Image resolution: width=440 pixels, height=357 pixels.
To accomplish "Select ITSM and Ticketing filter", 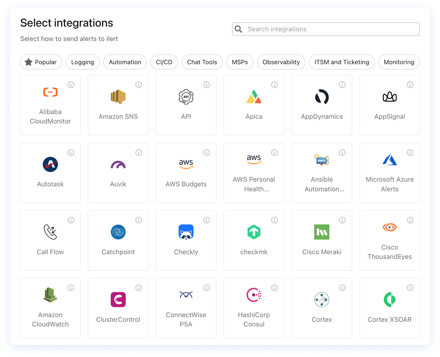I will point(342,62).
